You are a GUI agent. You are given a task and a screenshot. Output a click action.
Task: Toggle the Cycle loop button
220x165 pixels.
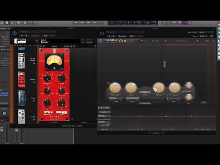[x=164, y=22]
